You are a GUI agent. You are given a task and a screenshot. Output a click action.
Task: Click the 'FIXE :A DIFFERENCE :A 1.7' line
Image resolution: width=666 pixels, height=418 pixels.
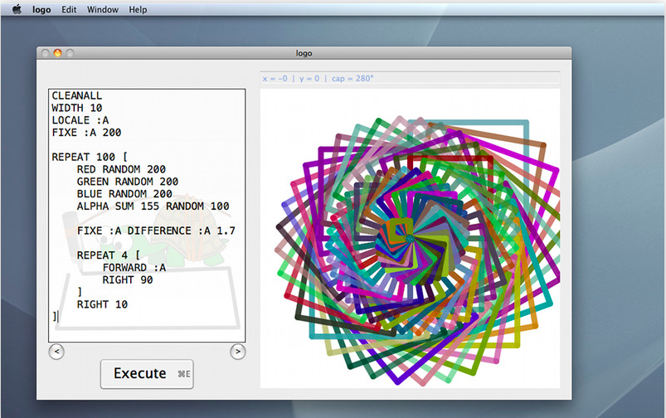pyautogui.click(x=156, y=231)
